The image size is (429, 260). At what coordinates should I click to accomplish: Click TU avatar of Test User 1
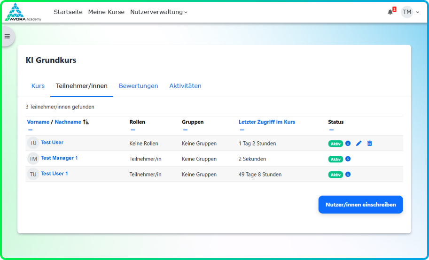point(33,174)
